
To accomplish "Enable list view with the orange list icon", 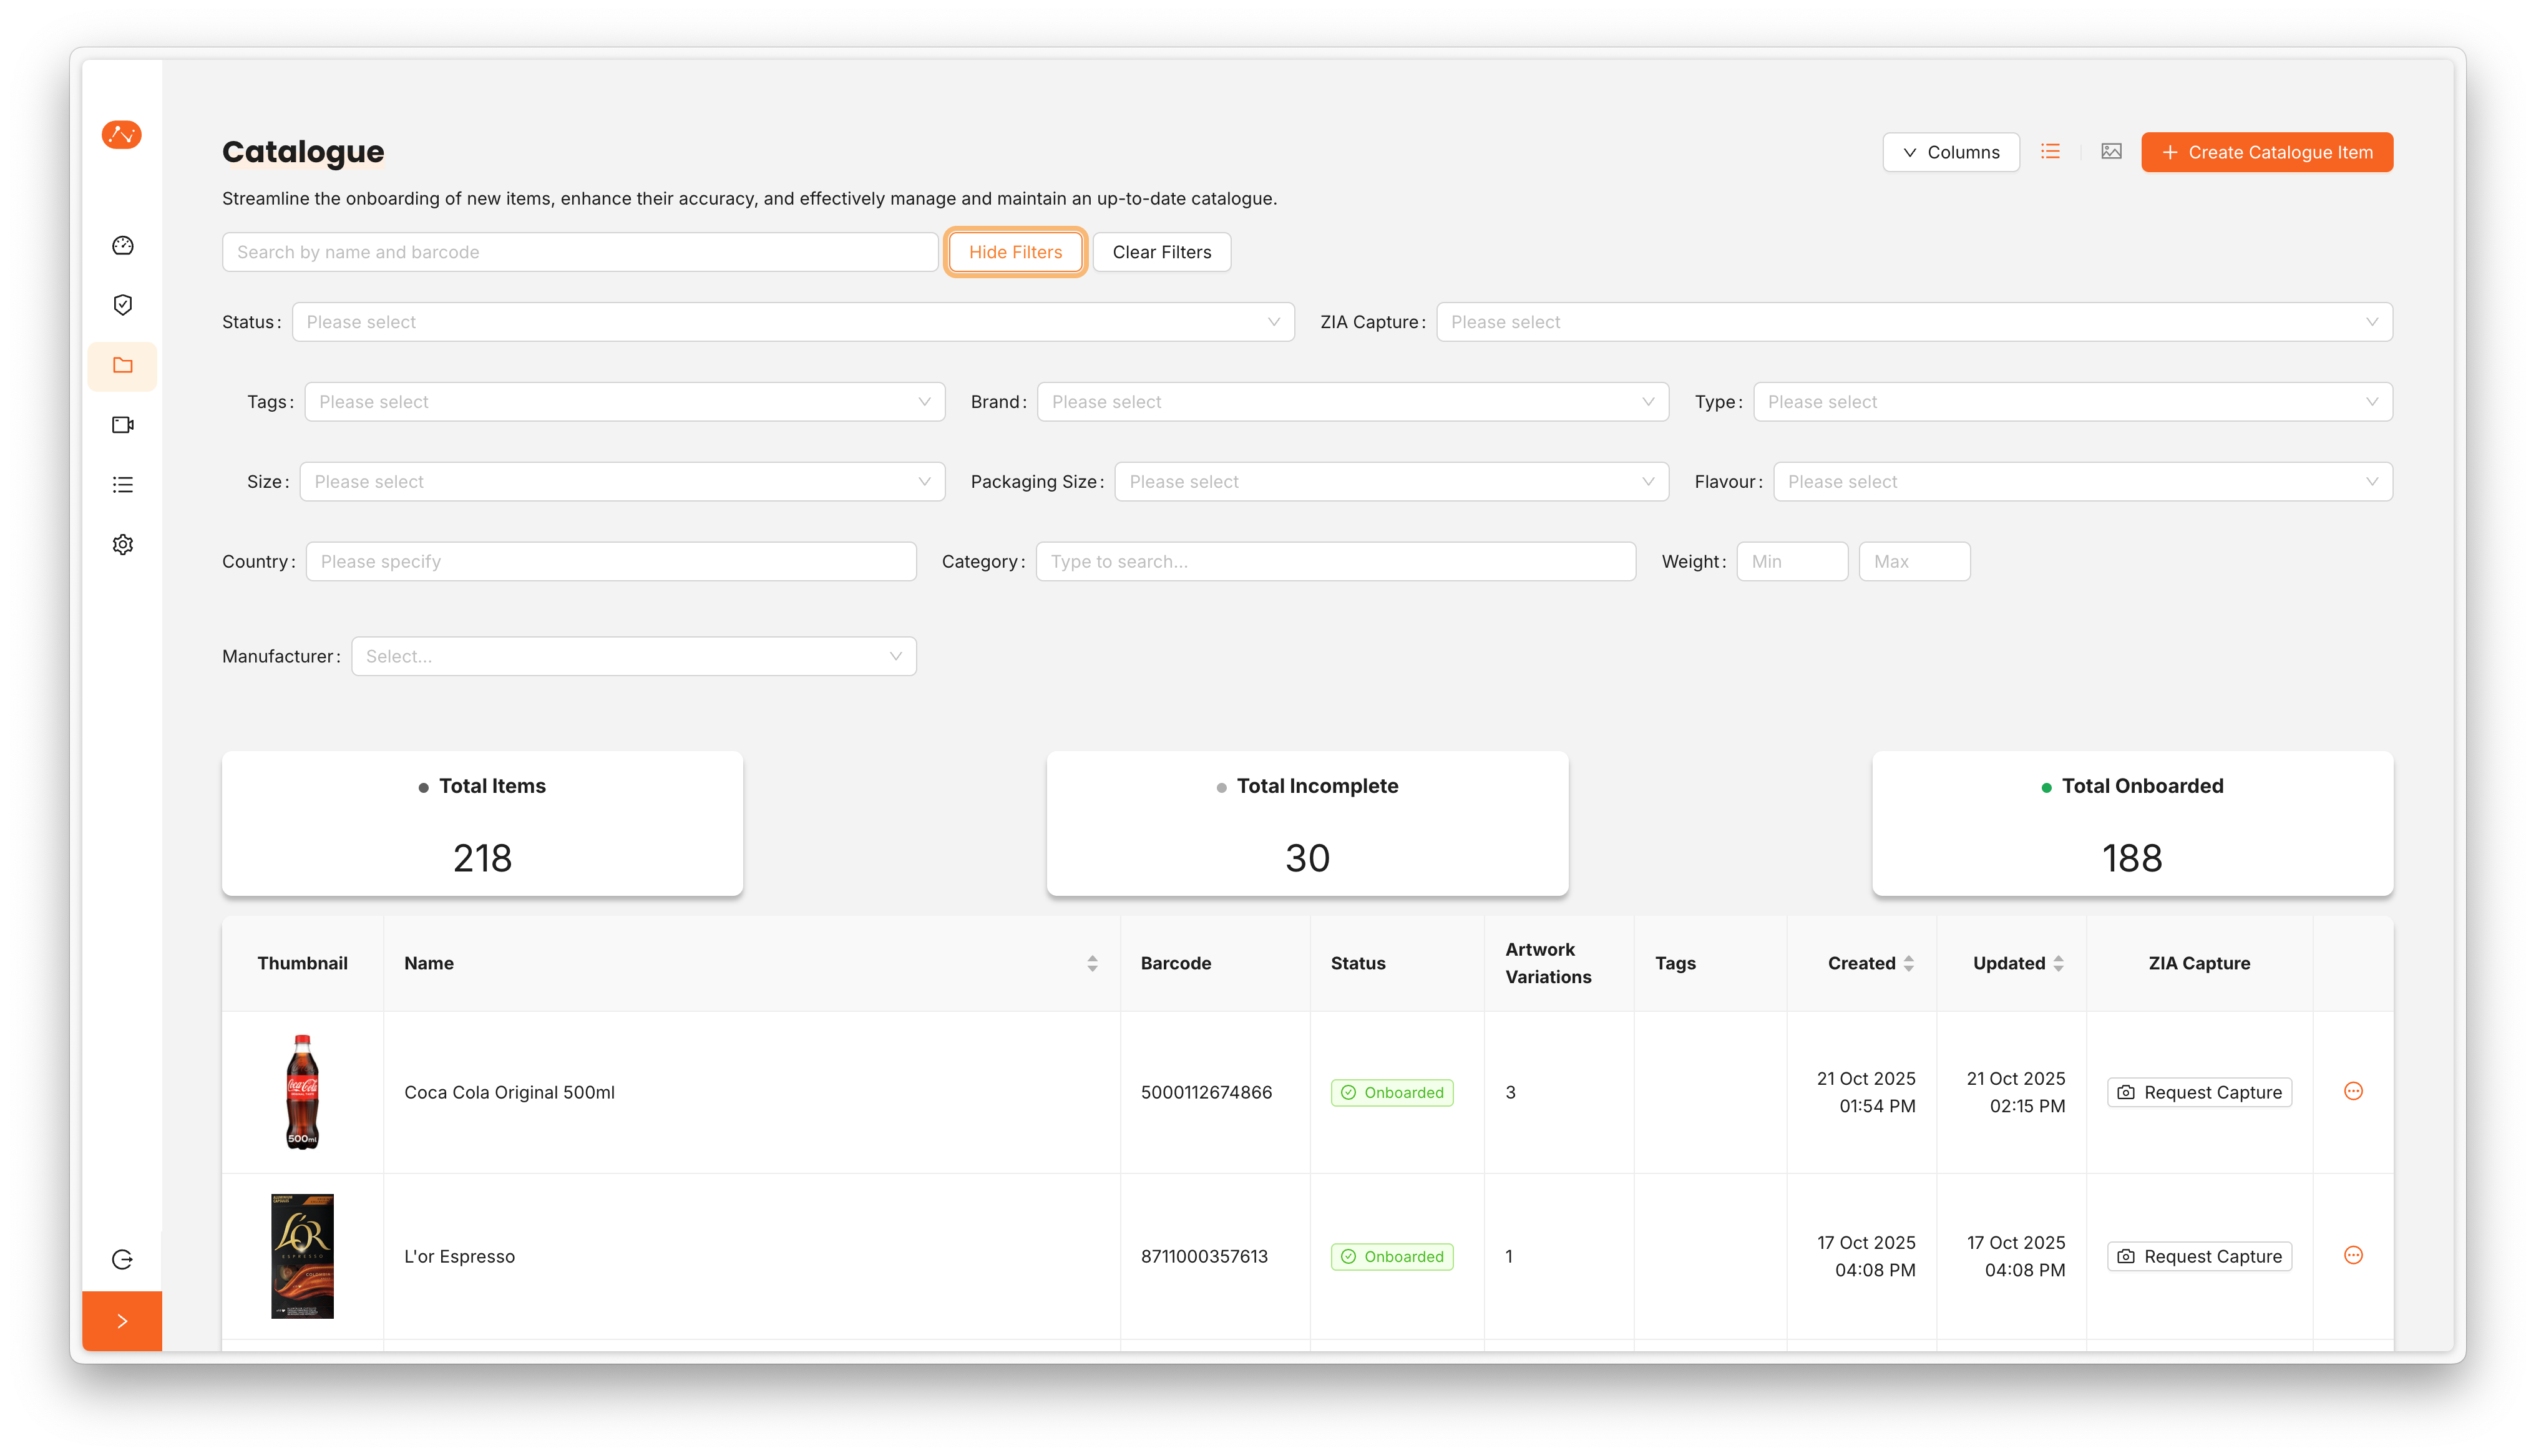I will pos(2051,151).
